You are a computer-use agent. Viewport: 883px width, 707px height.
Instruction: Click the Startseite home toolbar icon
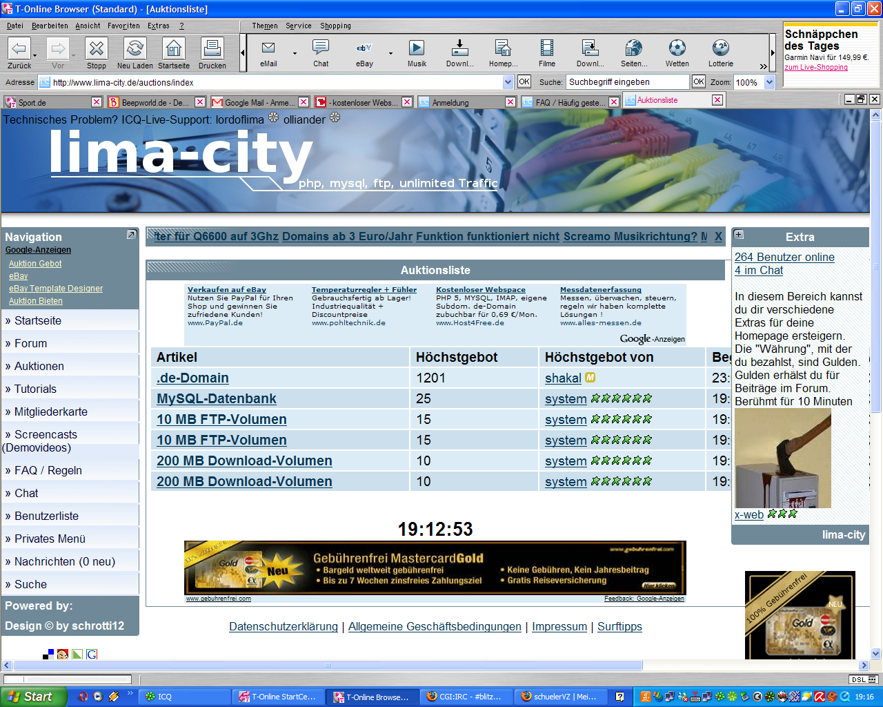point(173,49)
